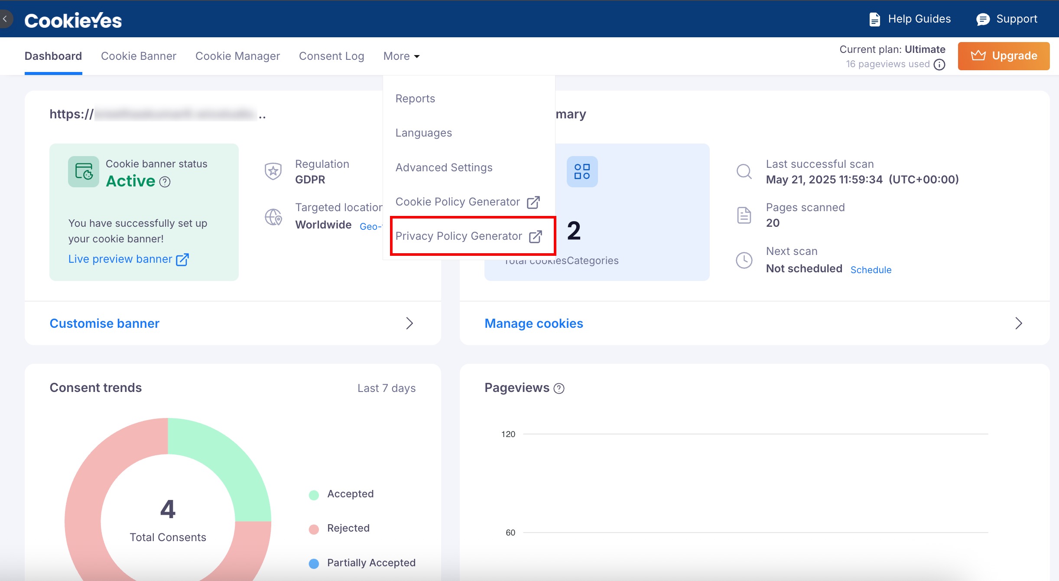
Task: Click the pageviews used info icon
Action: [x=939, y=65]
